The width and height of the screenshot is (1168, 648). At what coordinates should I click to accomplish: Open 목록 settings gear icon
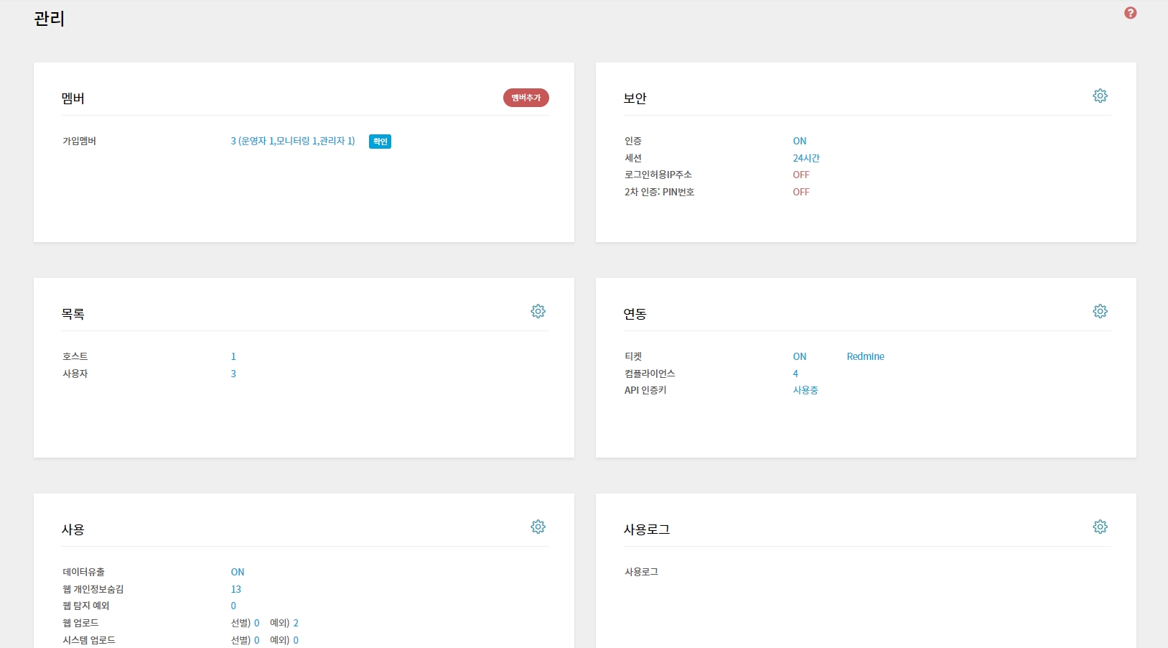coord(538,311)
